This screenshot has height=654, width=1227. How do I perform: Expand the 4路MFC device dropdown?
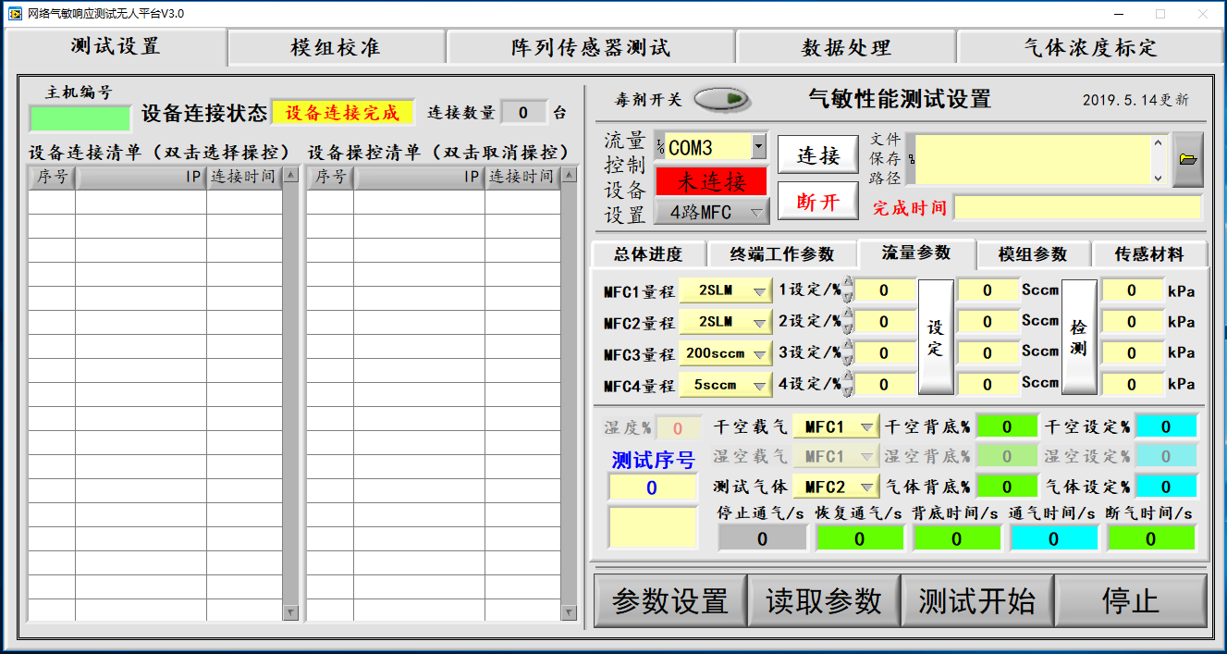coord(712,212)
